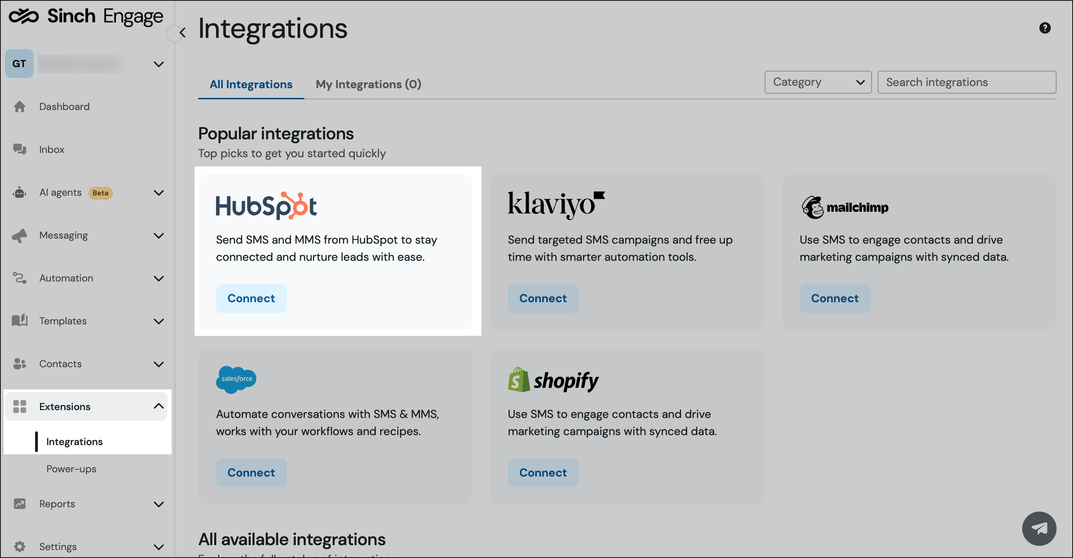Click the Shopify card description text

coord(612,422)
